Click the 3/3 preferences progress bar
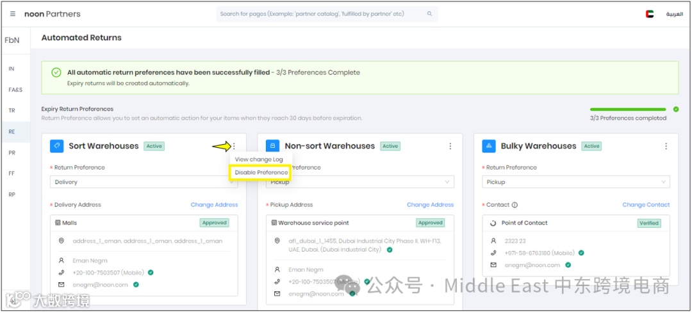 628,109
